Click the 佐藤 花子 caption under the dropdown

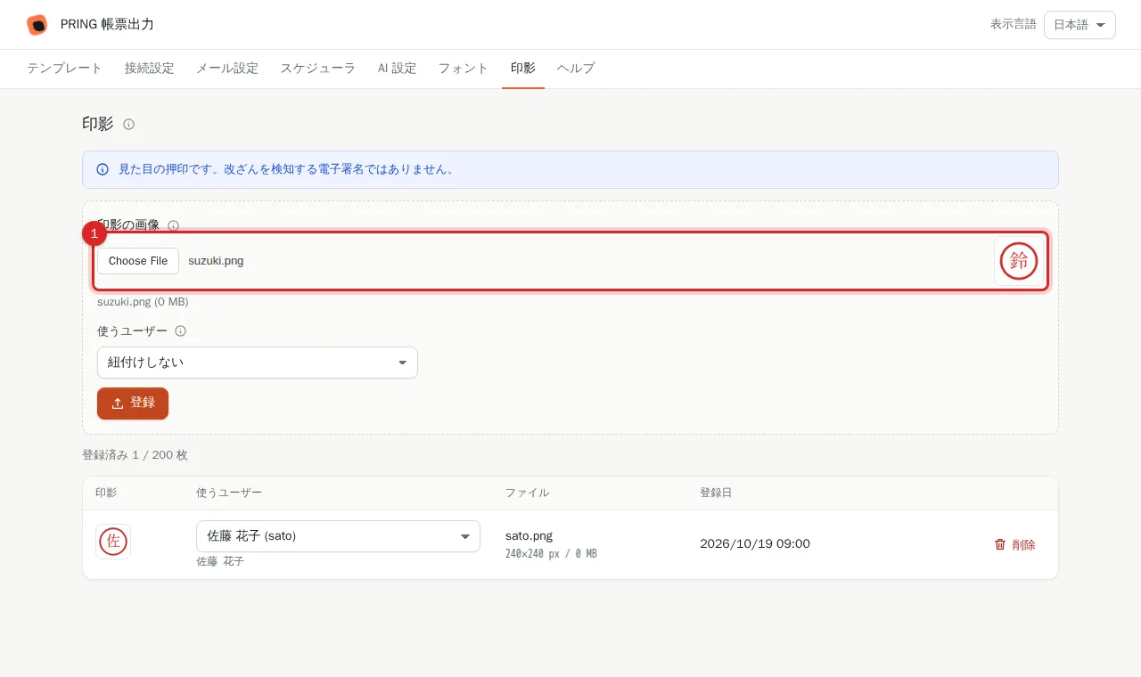(220, 562)
